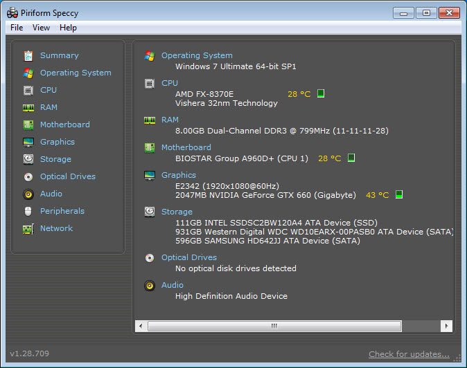Click the Operating System heading link in summary
467x368 pixels.
(x=197, y=55)
